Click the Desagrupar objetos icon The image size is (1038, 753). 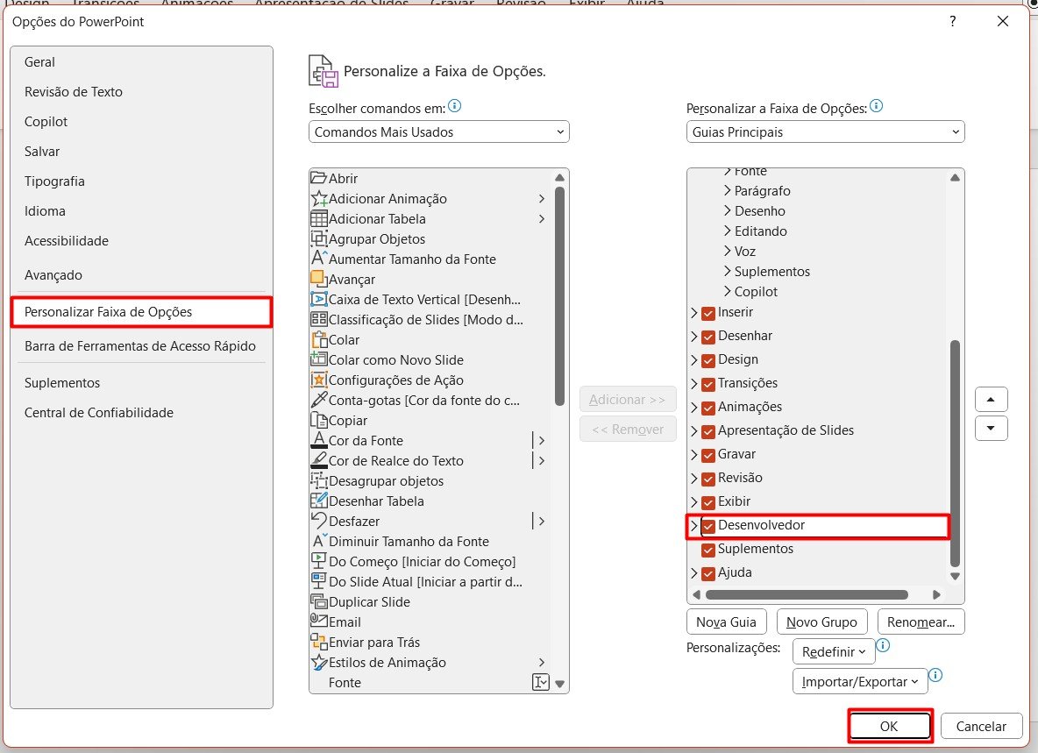pos(318,481)
